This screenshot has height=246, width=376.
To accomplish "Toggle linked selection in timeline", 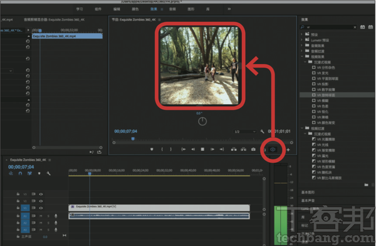I will click(x=29, y=173).
